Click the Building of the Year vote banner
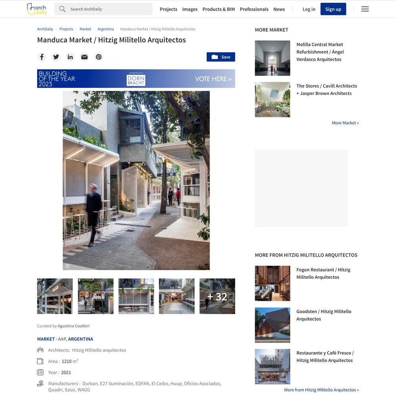The image size is (396, 396). click(136, 78)
